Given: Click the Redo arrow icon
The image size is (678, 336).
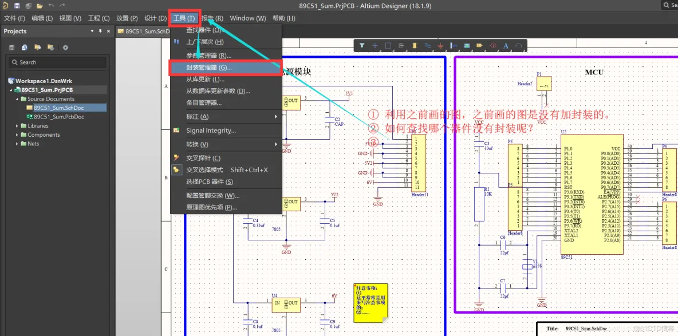Looking at the screenshot, I should pyautogui.click(x=62, y=6).
